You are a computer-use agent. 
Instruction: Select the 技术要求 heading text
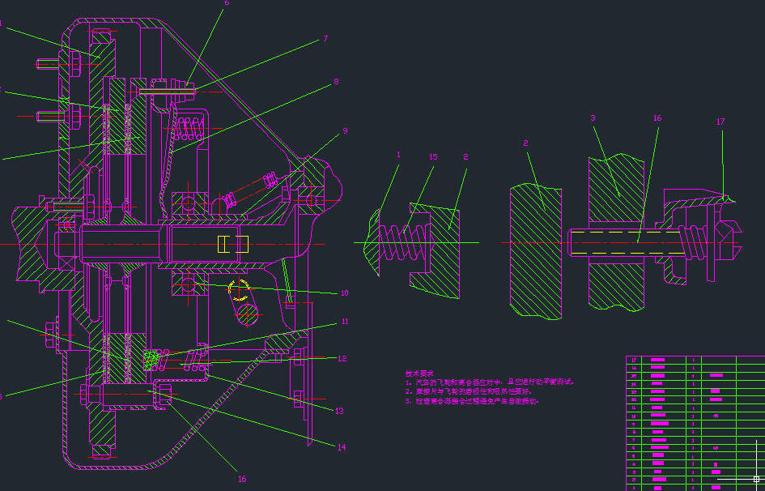[419, 374]
